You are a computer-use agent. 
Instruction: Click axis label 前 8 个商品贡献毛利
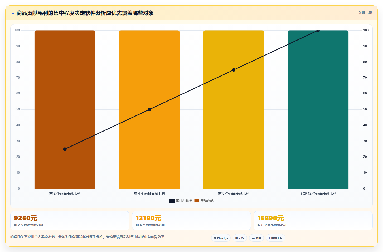(234, 193)
